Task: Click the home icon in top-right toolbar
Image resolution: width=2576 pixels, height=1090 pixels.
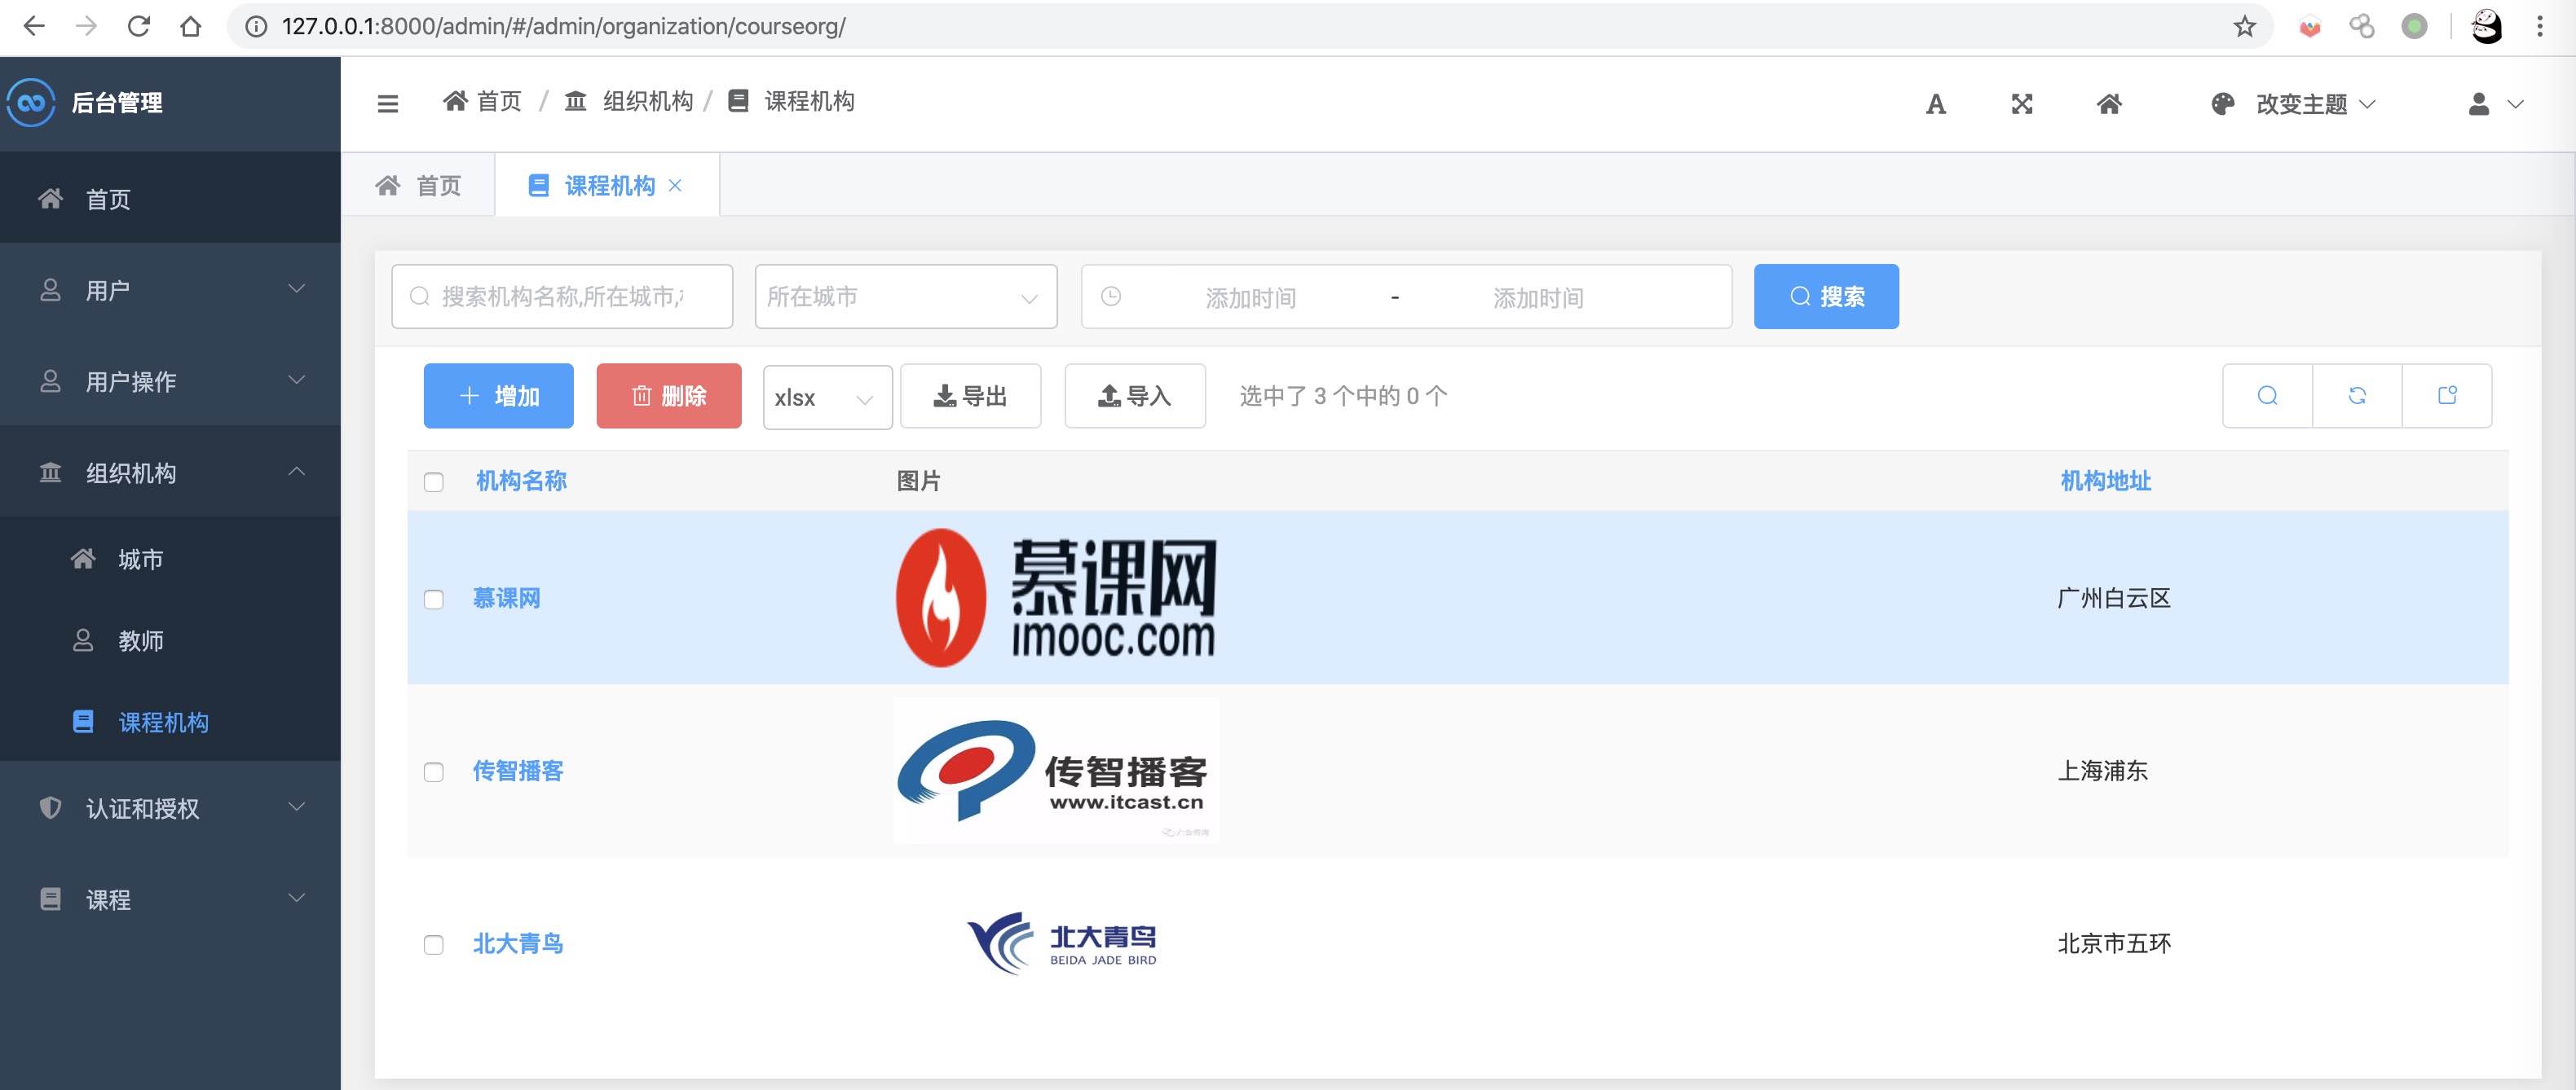Action: tap(2109, 104)
